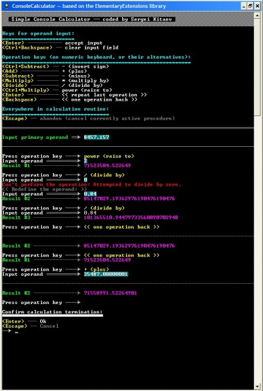Click the red divide by zero error message
263x391 pixels.
point(91,184)
